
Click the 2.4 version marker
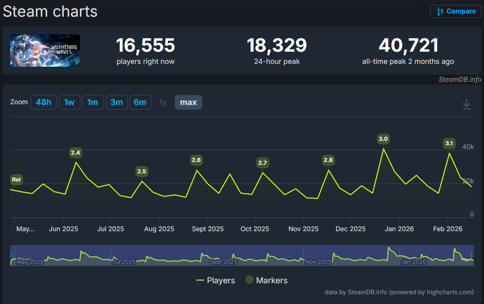click(x=75, y=153)
